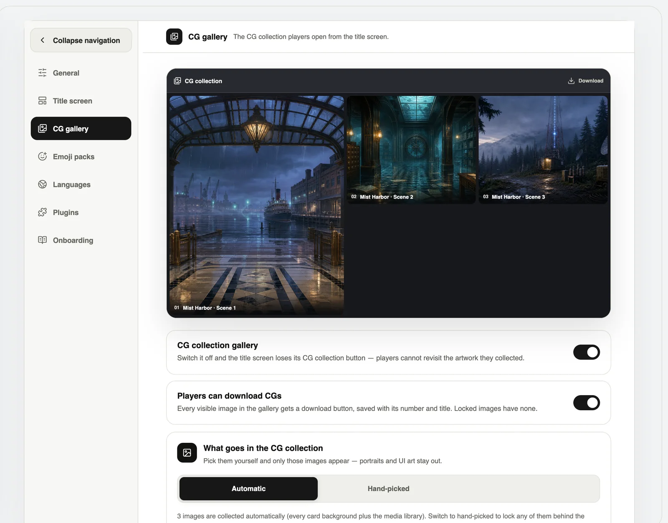Click the Emoji packs smiley icon

(x=42, y=156)
